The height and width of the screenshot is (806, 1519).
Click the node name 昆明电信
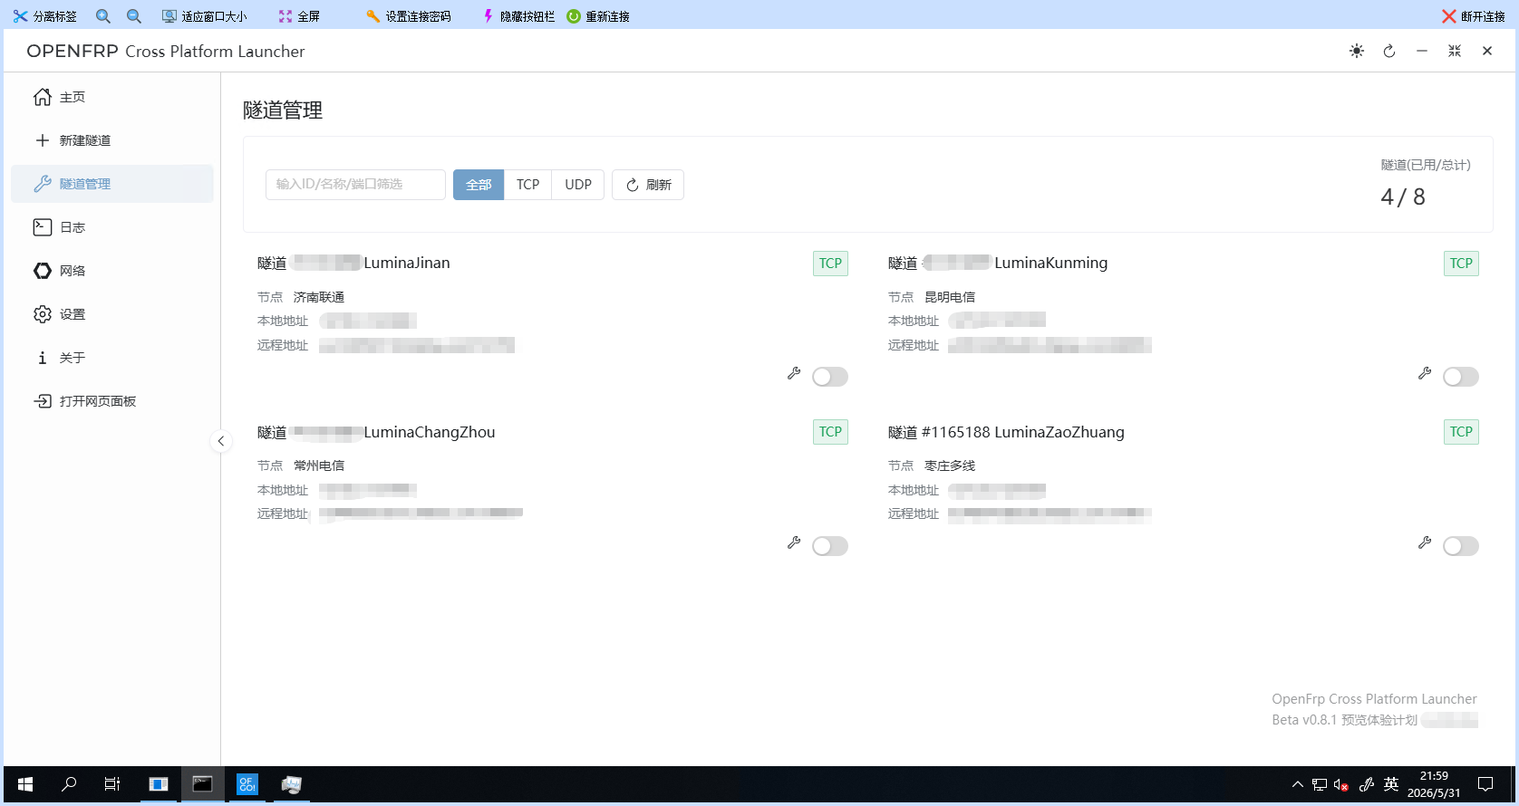point(950,297)
